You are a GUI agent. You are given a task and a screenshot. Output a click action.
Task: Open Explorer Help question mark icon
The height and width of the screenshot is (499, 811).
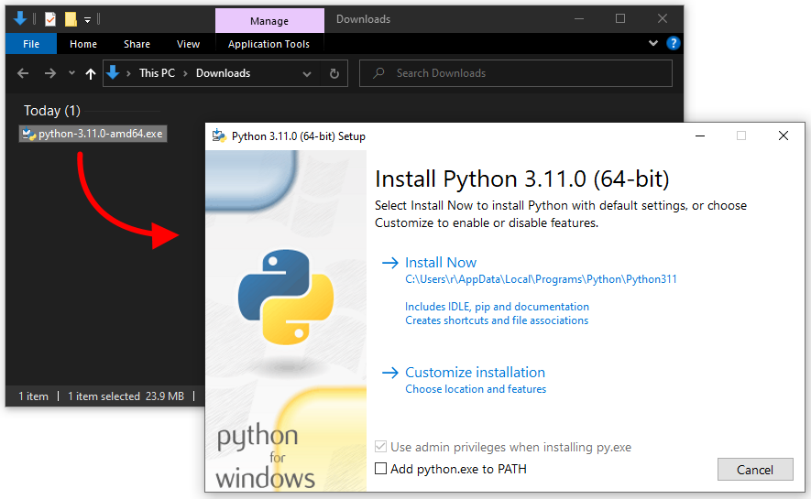673,43
